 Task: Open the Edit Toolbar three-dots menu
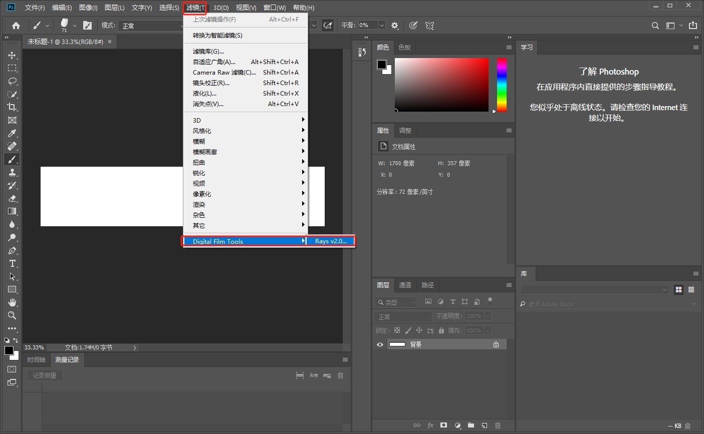tap(12, 328)
